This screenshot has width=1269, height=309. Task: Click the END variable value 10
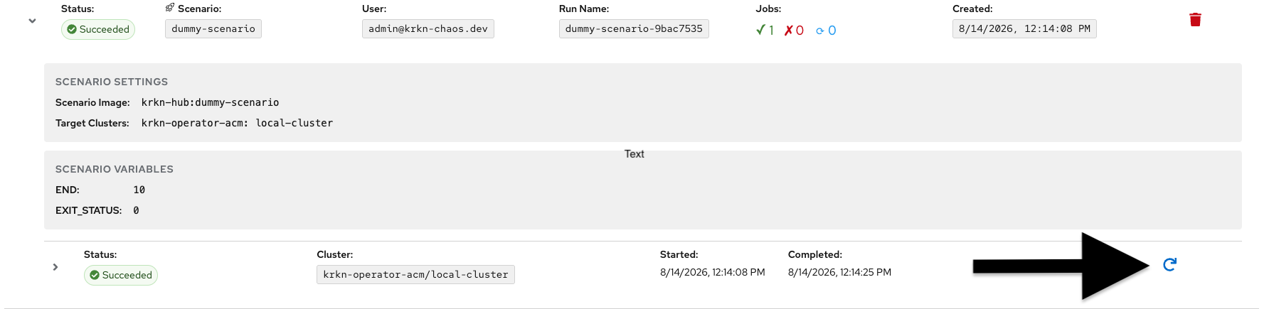139,190
